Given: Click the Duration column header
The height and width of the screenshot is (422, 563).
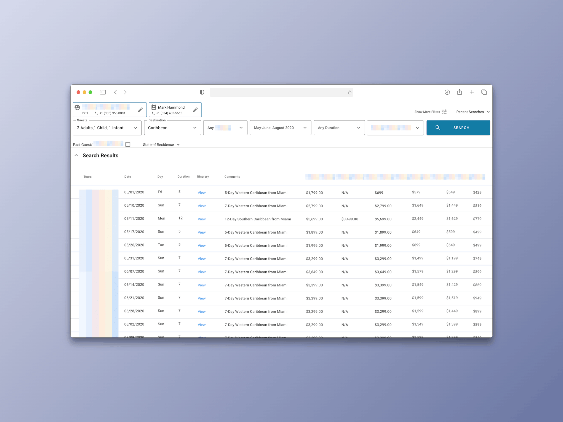Looking at the screenshot, I should pos(184,177).
